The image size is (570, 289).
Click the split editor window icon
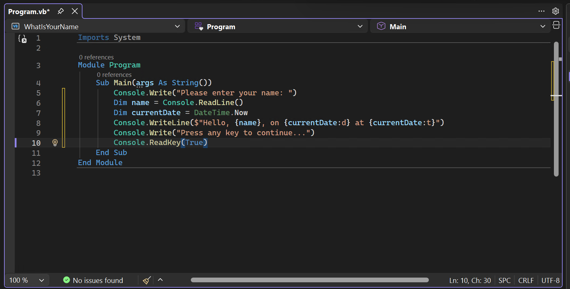pos(556,25)
